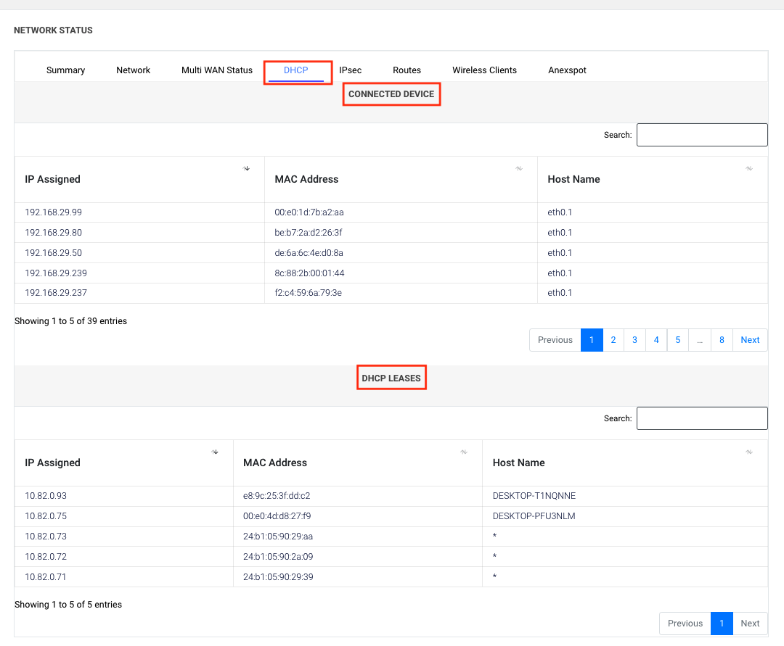Select the IPsec tab
784x646 pixels.
[350, 70]
